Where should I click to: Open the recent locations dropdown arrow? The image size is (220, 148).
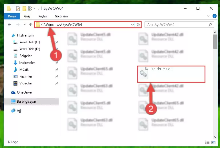25,25
